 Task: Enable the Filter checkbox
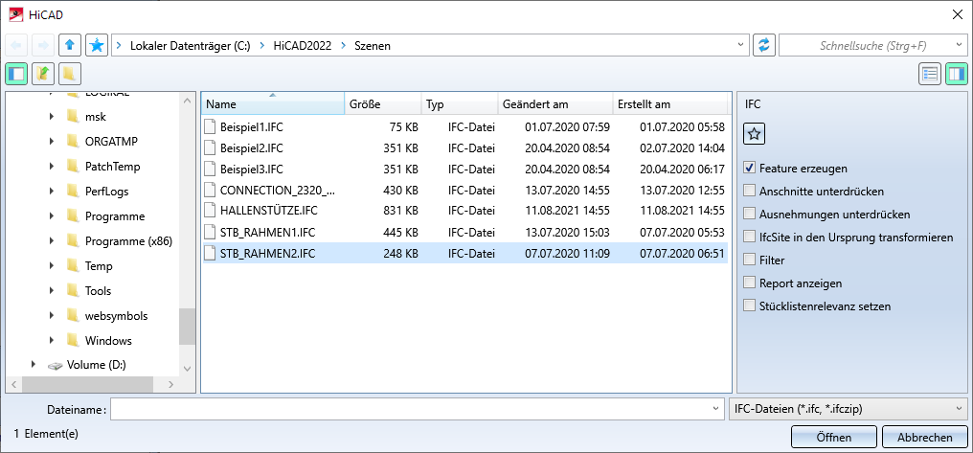pyautogui.click(x=750, y=260)
